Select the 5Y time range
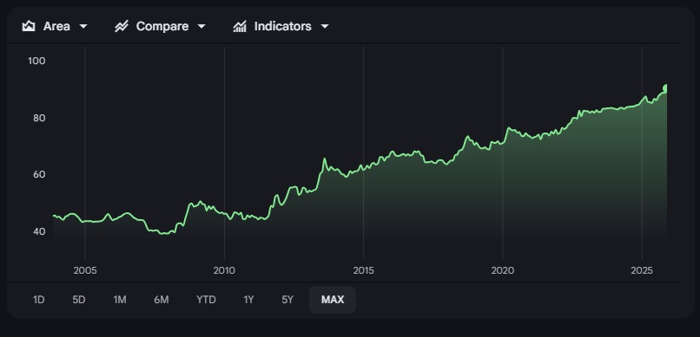 (x=287, y=300)
